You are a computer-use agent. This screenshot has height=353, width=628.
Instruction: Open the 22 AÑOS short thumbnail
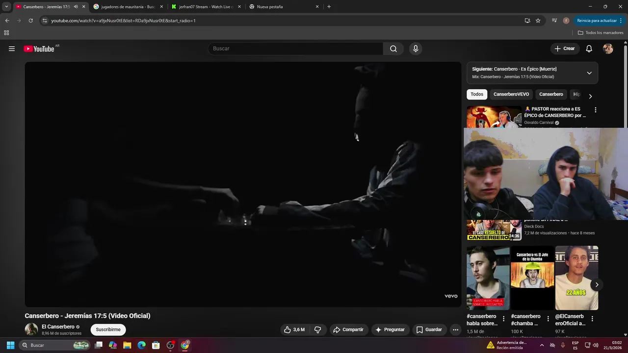[576, 278]
